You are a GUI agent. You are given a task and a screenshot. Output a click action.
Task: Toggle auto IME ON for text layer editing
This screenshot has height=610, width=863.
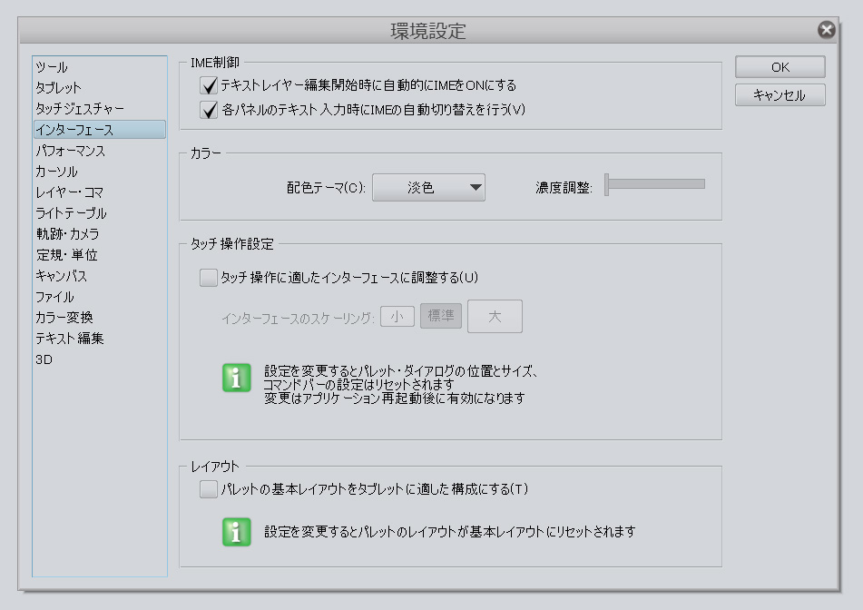[209, 85]
